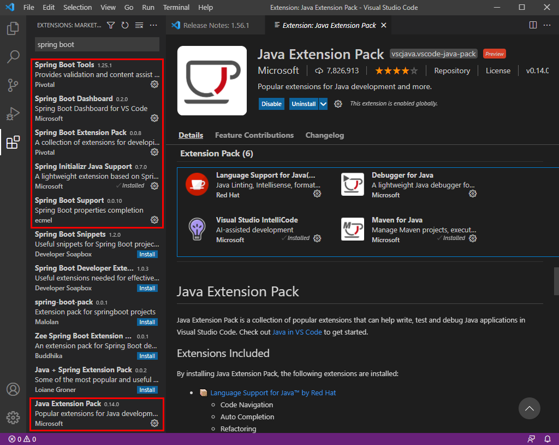The image size is (559, 445).
Task: Open the Go menu
Action: pos(129,7)
